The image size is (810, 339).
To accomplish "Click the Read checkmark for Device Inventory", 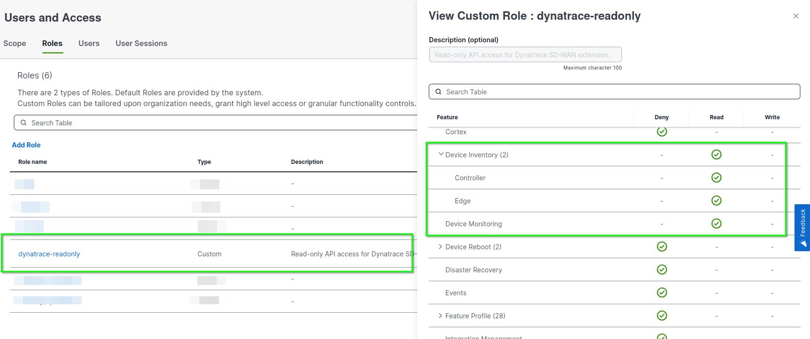I will pyautogui.click(x=716, y=154).
